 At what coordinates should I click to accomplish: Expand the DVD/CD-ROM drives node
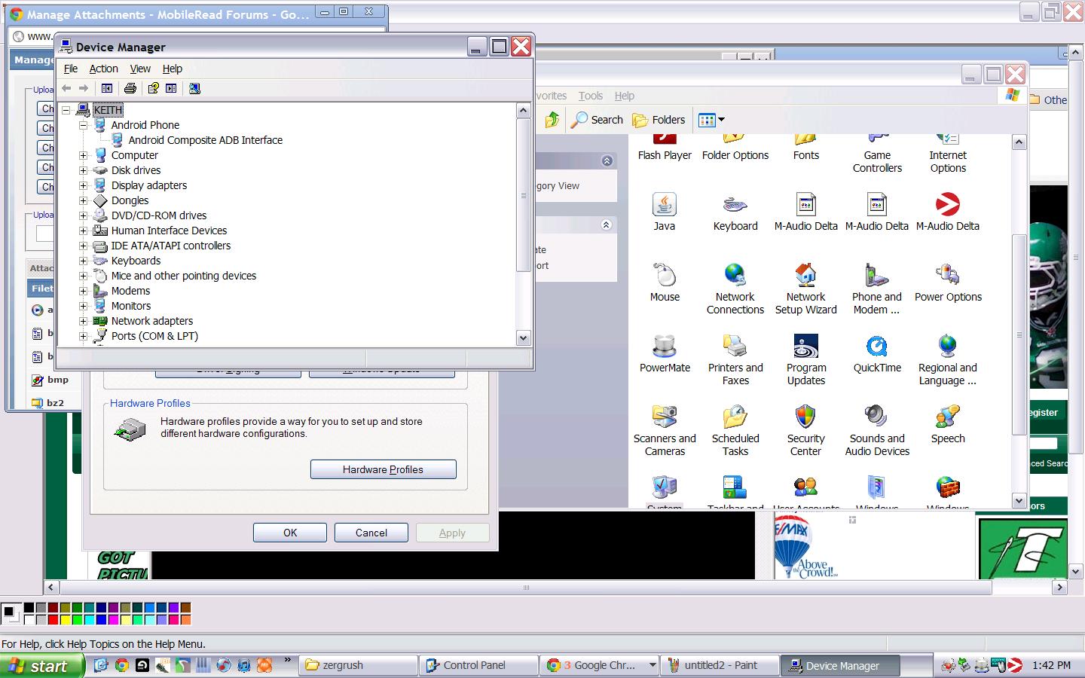tap(84, 215)
